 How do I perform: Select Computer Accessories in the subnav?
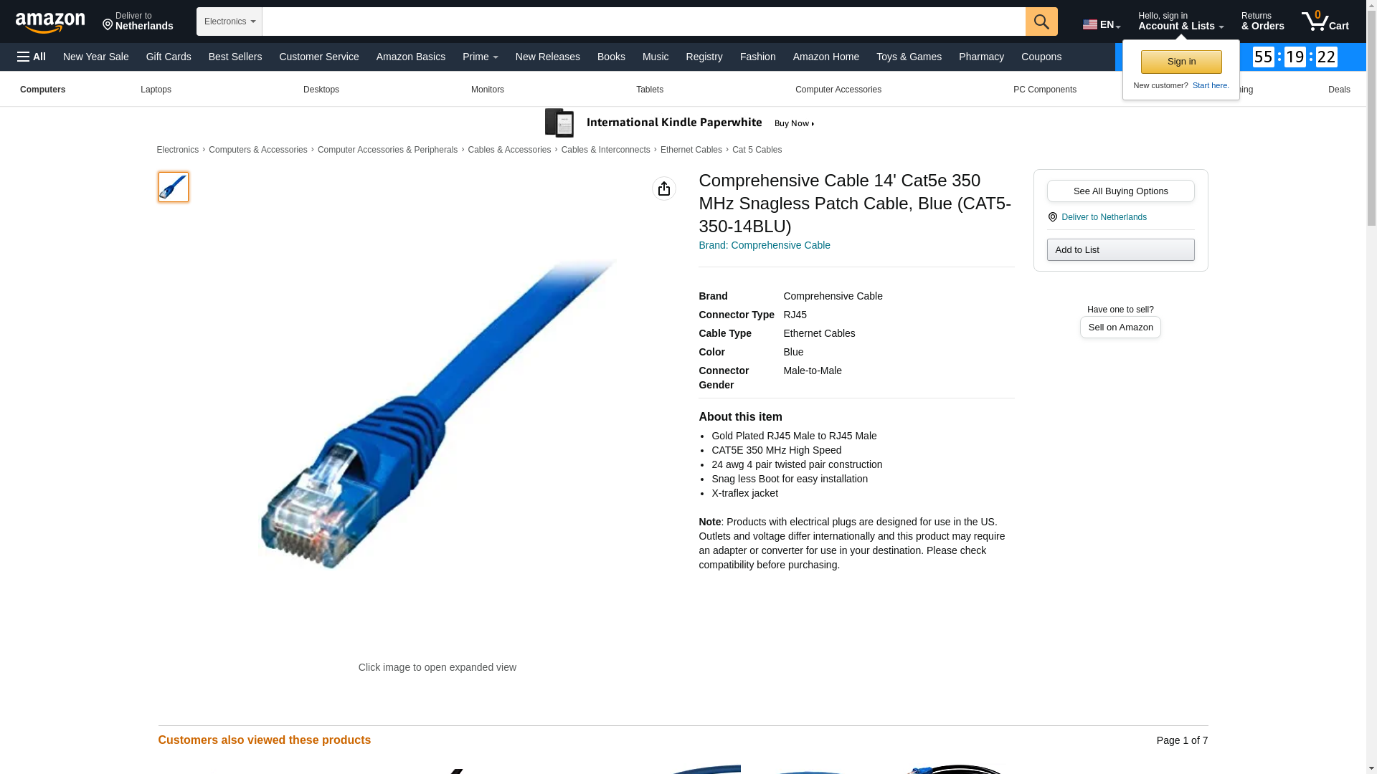coord(838,90)
